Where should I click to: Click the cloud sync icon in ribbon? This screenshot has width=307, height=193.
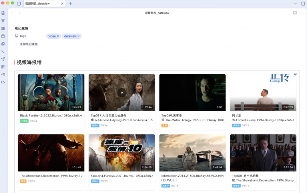[x=3, y=82]
